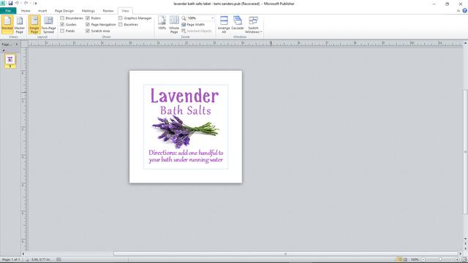Toggle the Graphics Manager checkbox
The image size is (468, 263).
tap(120, 18)
